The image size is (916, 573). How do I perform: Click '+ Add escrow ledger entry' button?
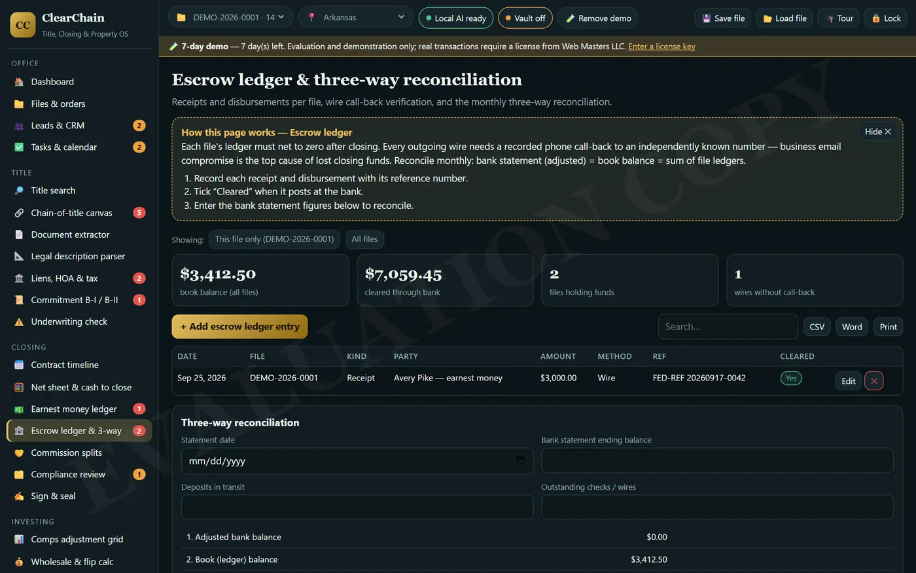[x=240, y=327]
